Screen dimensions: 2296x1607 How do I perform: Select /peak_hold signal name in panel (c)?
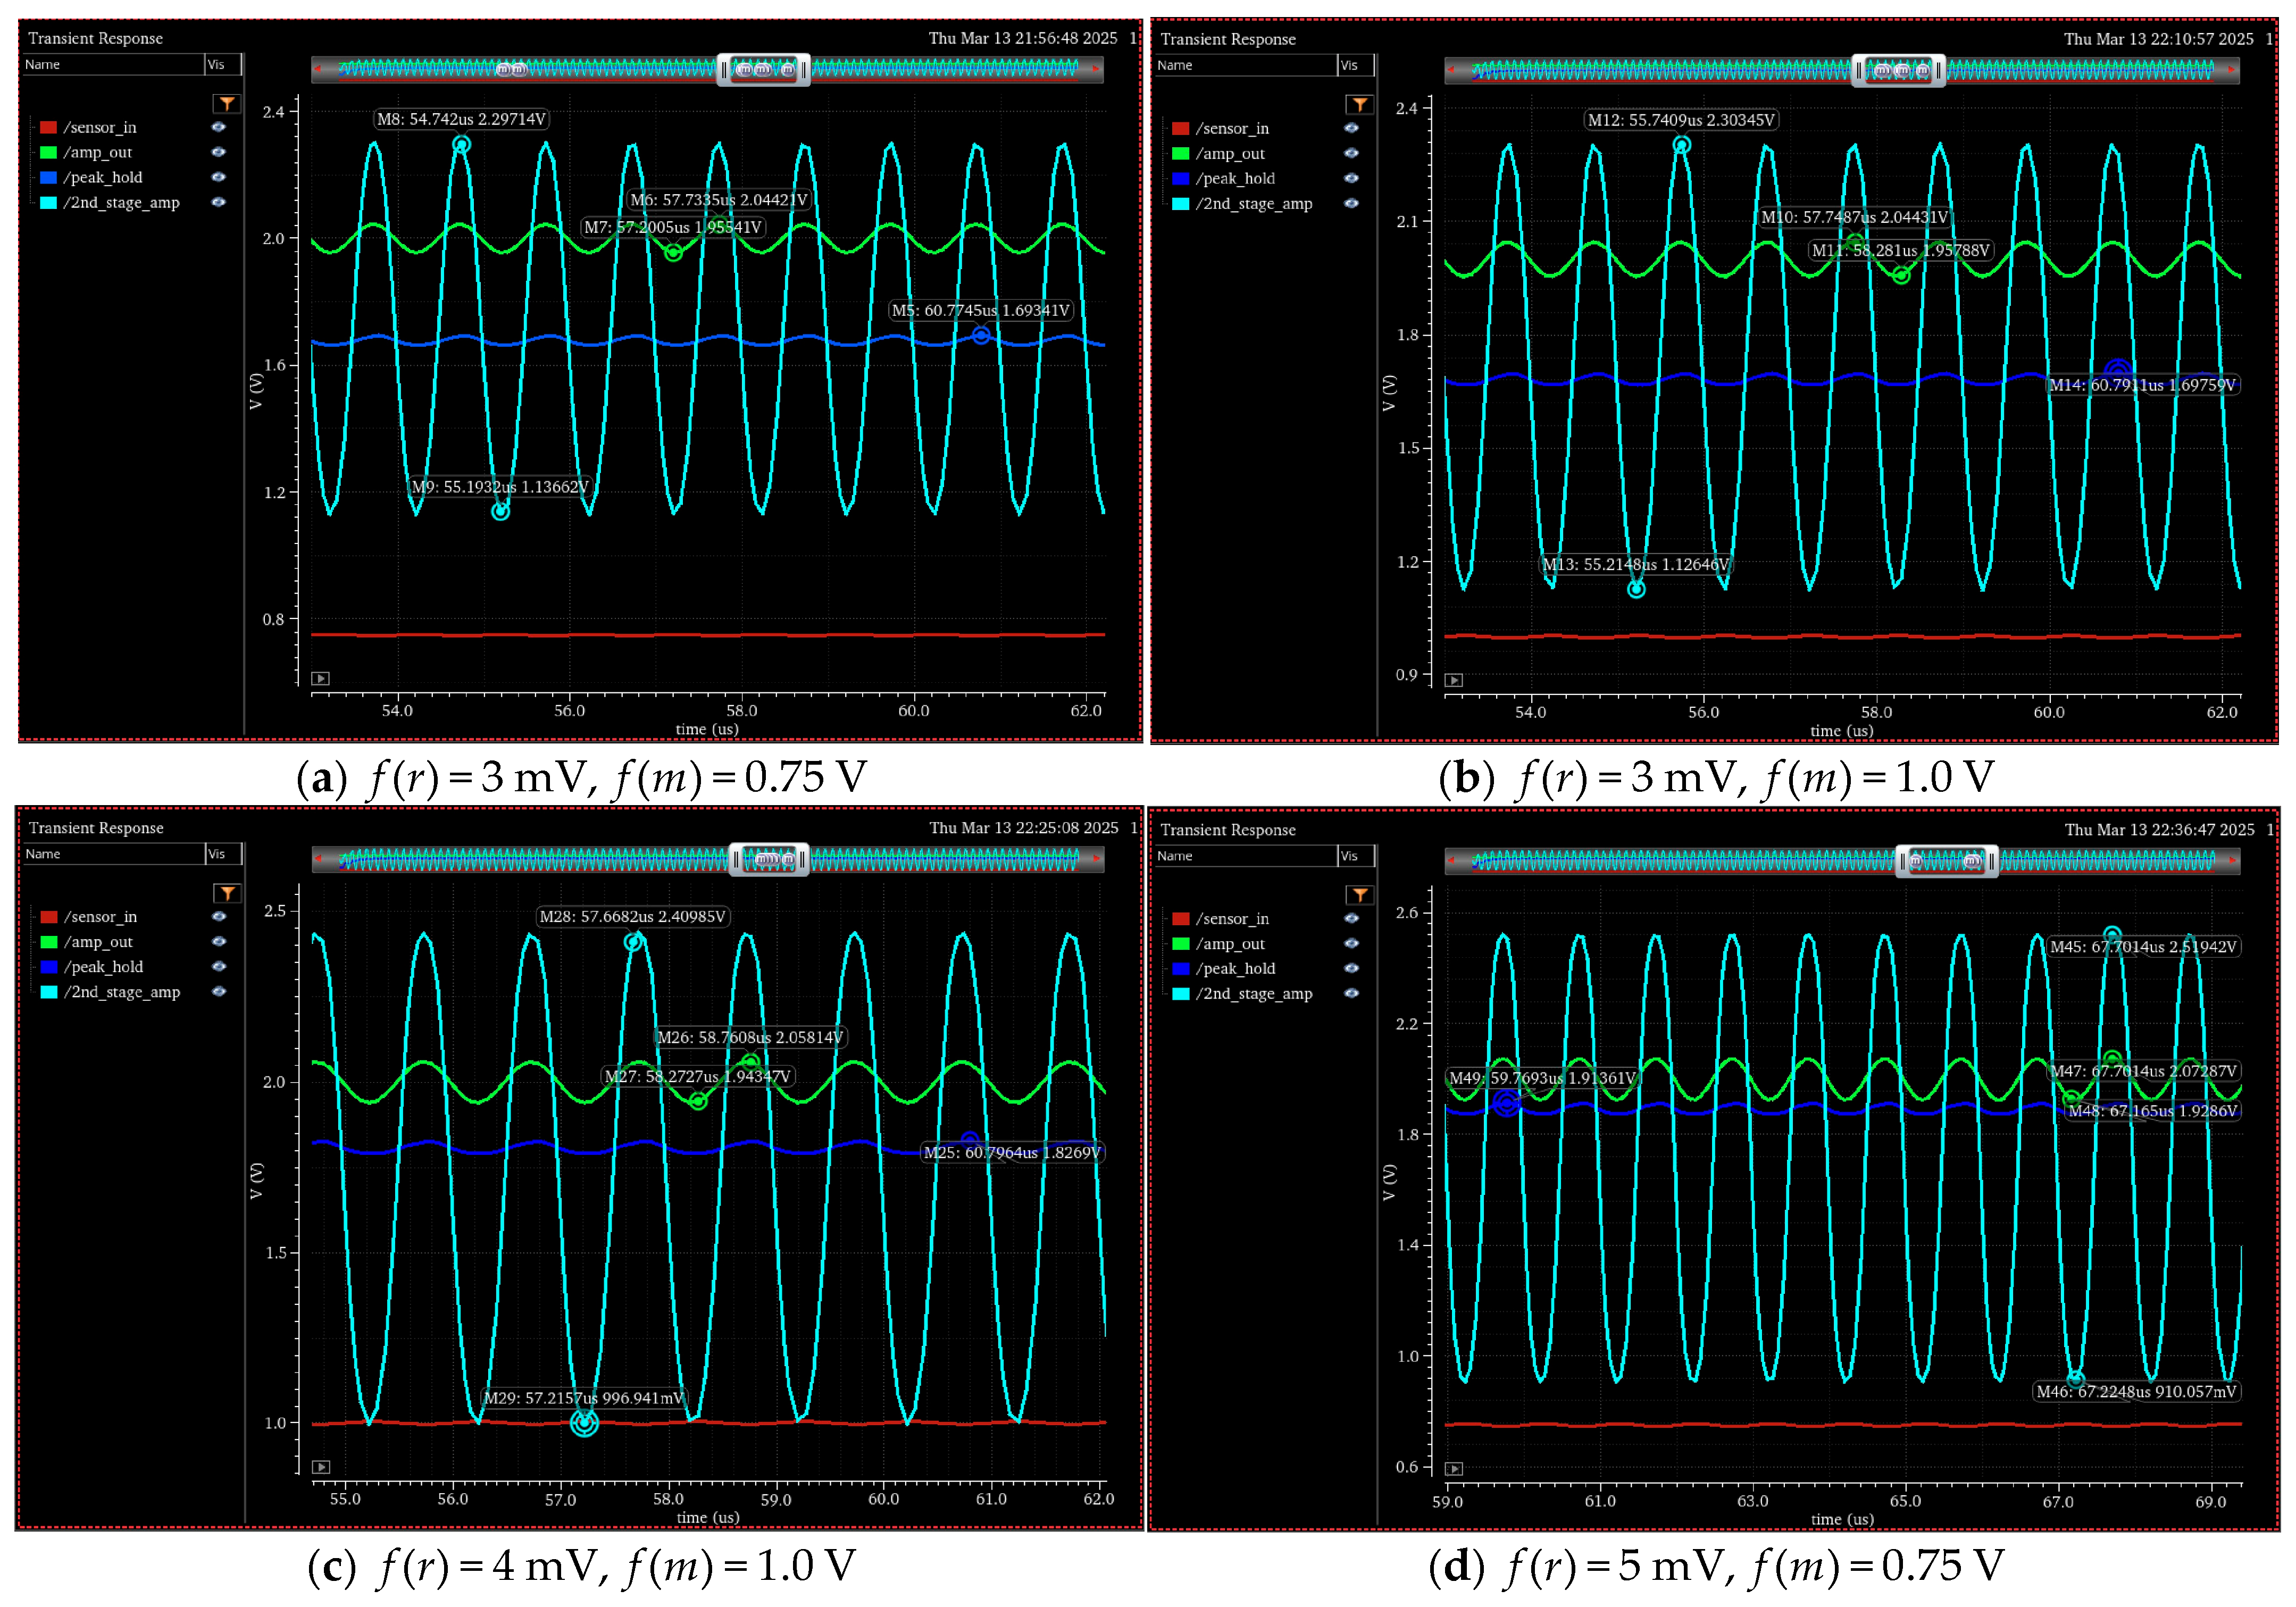104,966
